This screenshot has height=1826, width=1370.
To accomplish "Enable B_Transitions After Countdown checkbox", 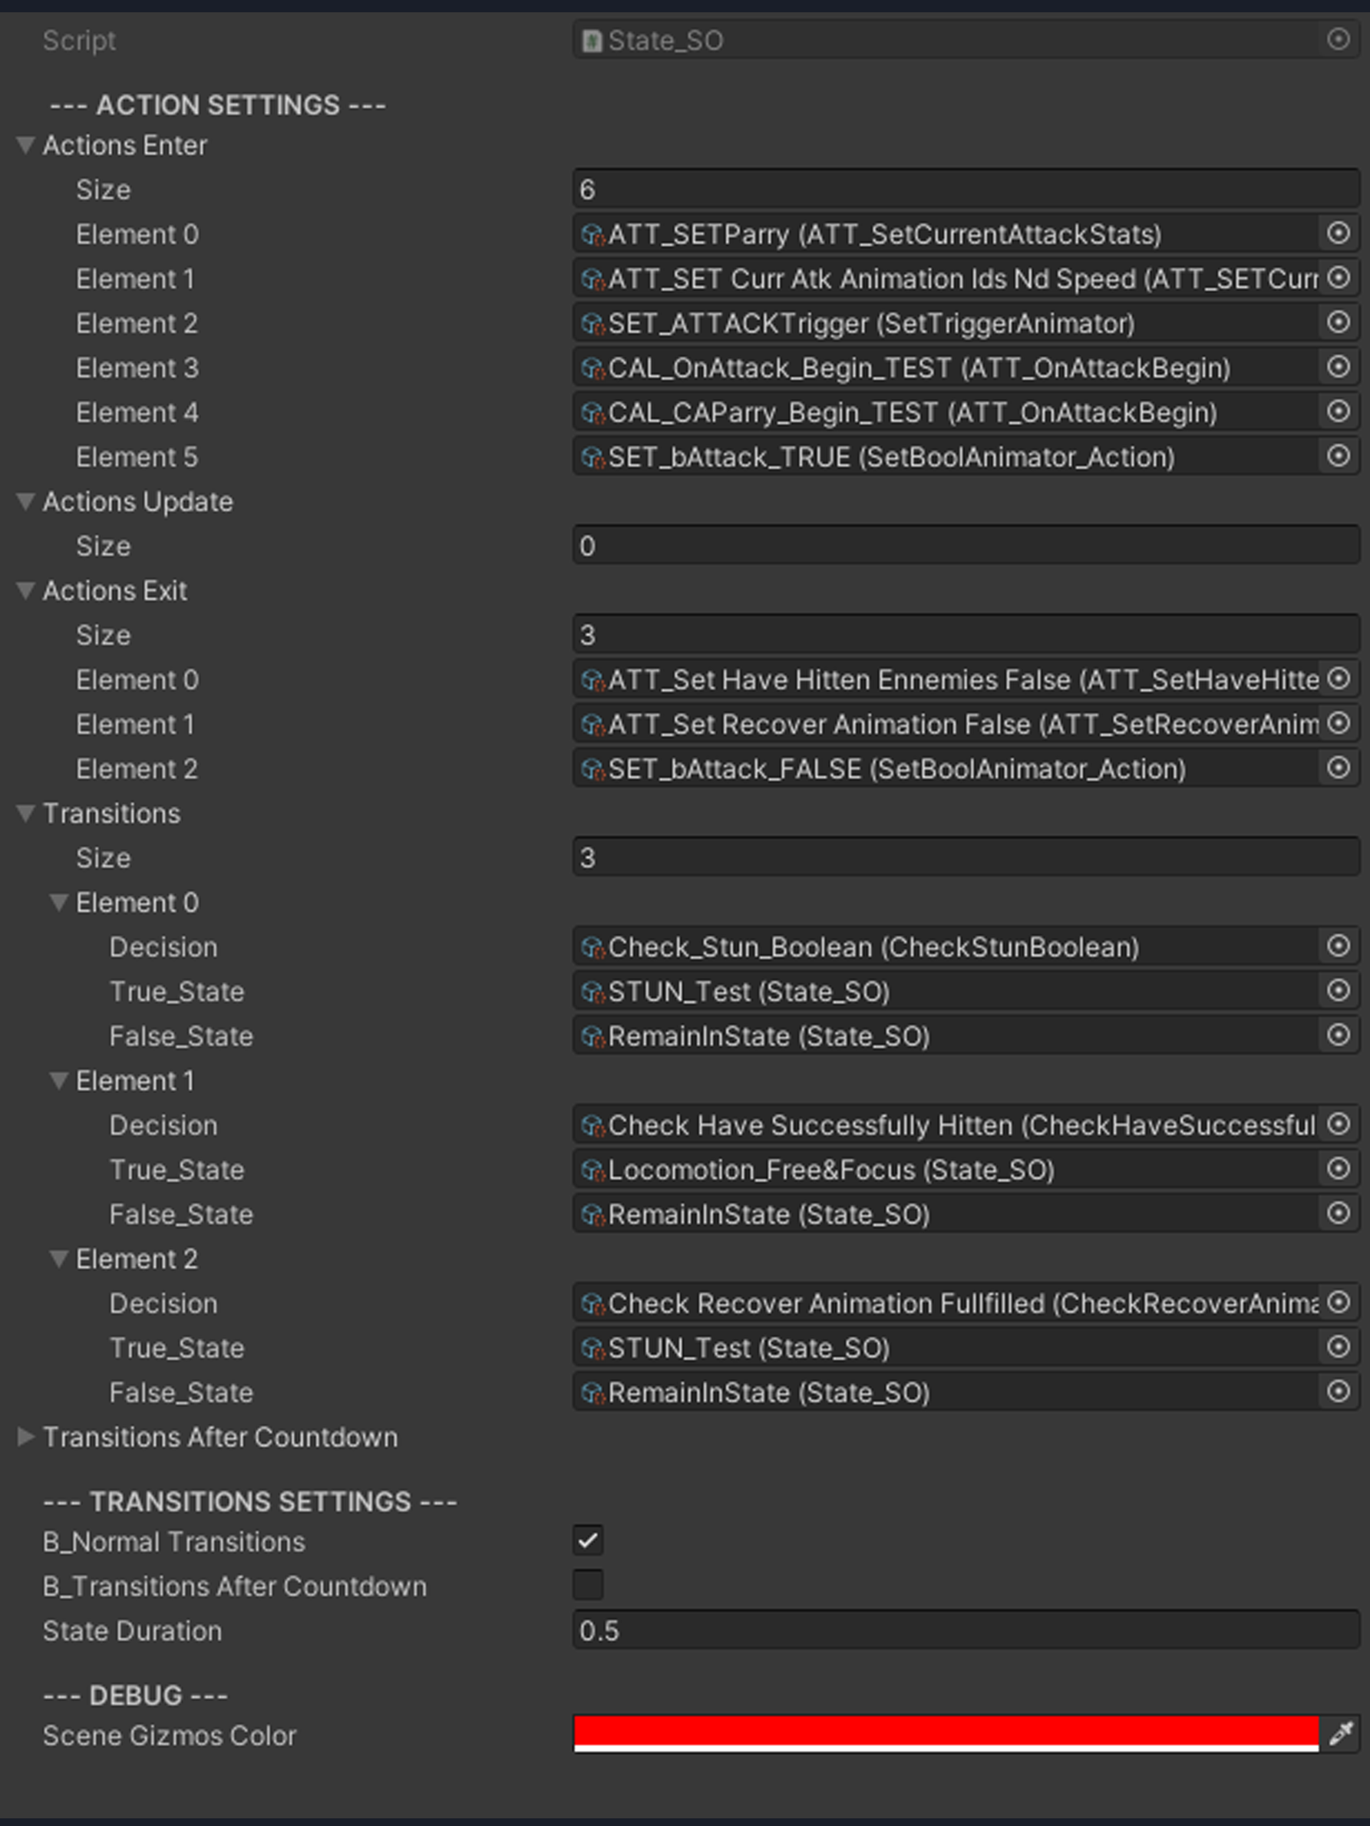I will point(588,1586).
